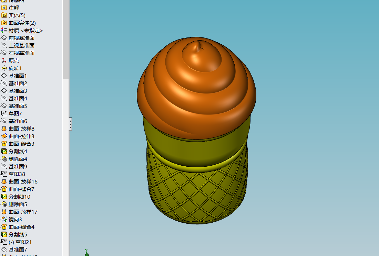This screenshot has height=256, width=379.
Task: Select the 镜向3 mirror feature icon
Action: point(4,219)
